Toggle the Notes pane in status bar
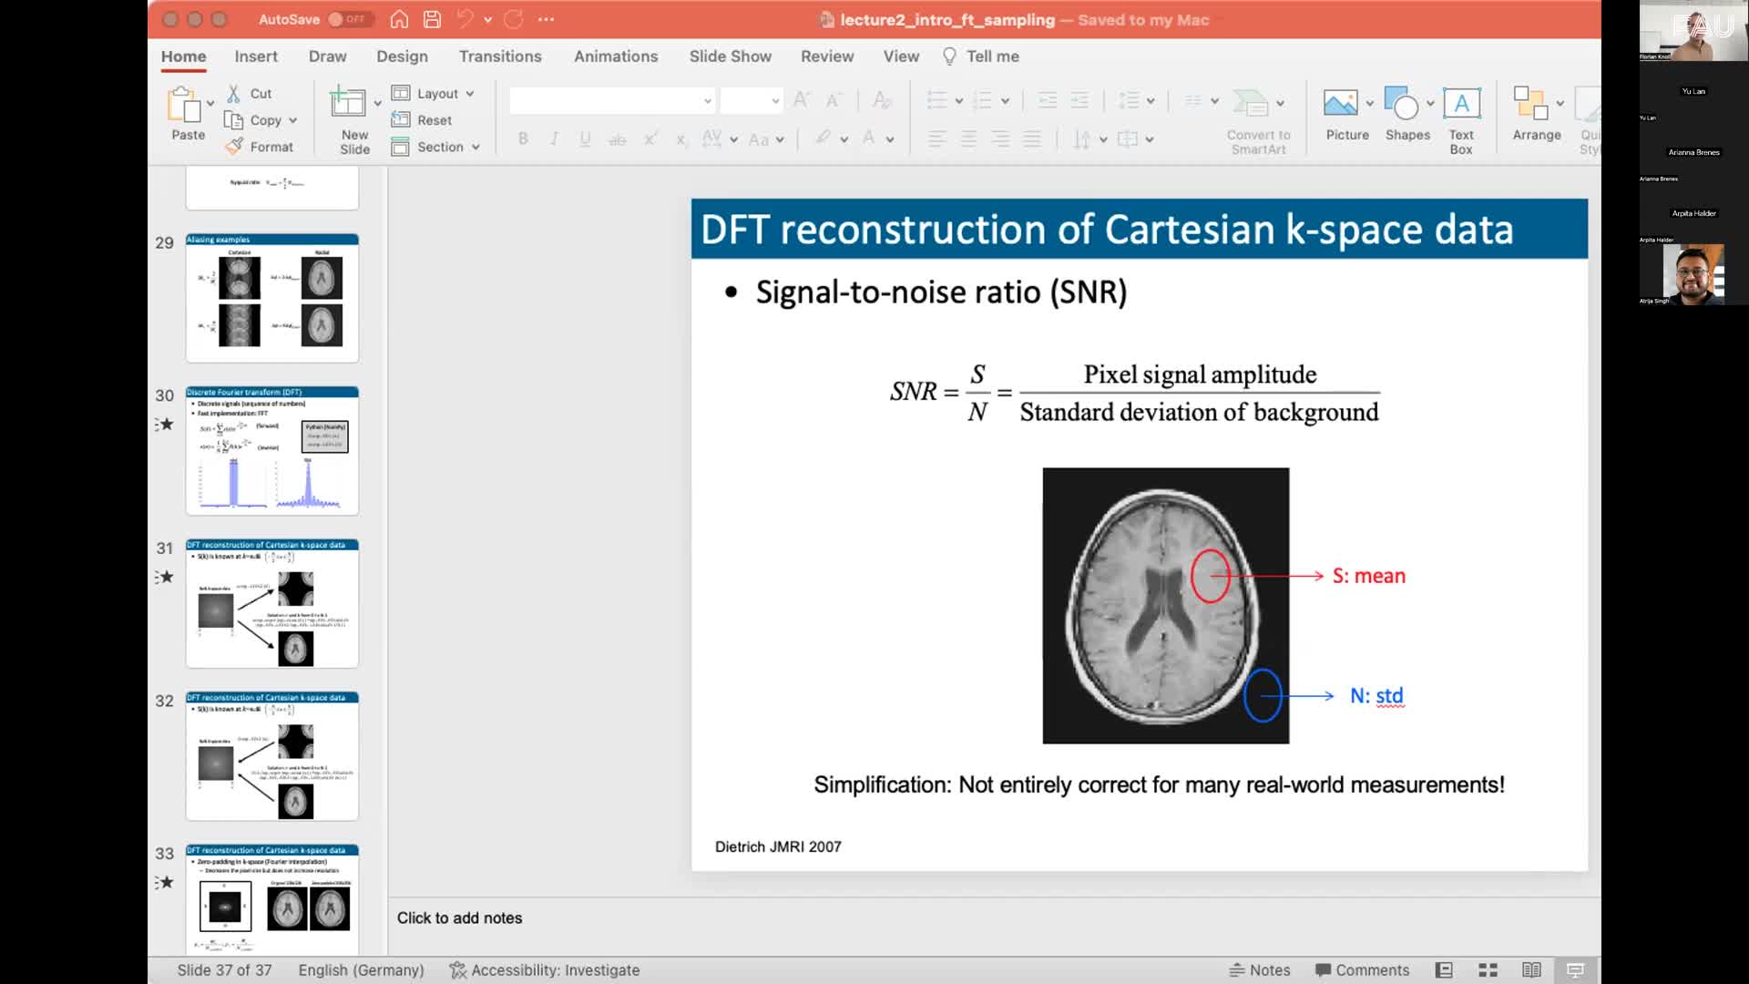The height and width of the screenshot is (984, 1749). click(1260, 970)
